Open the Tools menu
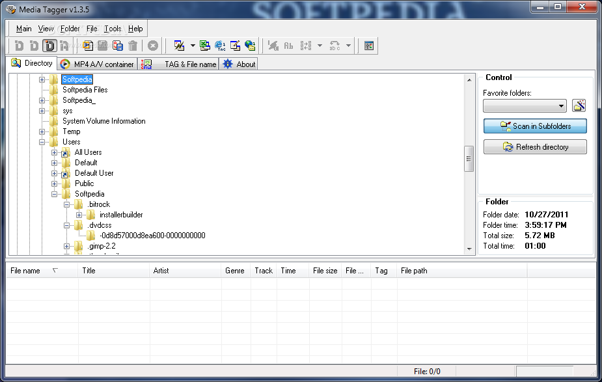Viewport: 602px width, 382px height. pyautogui.click(x=113, y=29)
